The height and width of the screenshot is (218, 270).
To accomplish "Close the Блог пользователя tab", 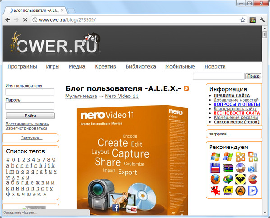I will [62, 10].
